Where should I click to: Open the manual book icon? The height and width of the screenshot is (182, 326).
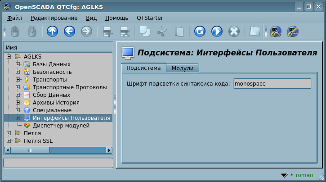tap(255, 32)
